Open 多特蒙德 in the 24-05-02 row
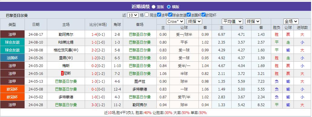312x117 pixels. point(66,97)
